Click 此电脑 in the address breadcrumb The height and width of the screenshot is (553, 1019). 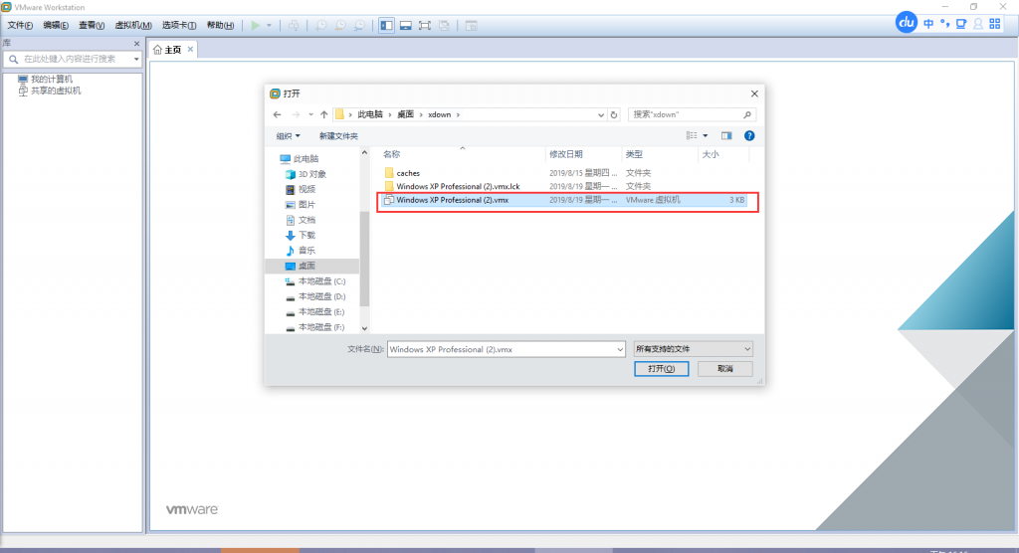tap(370, 115)
